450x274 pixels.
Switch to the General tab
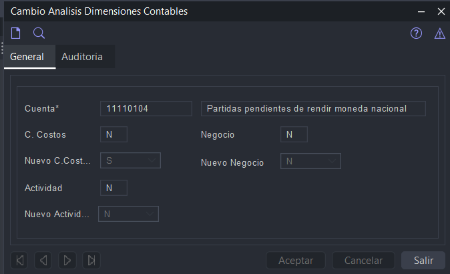[27, 57]
